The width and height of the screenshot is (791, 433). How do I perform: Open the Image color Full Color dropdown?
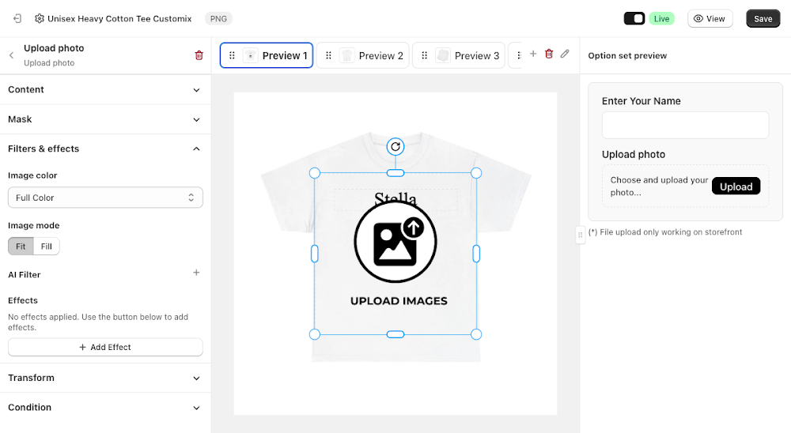click(x=105, y=198)
